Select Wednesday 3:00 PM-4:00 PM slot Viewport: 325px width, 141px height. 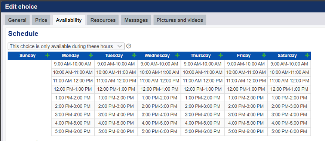pos(159,115)
